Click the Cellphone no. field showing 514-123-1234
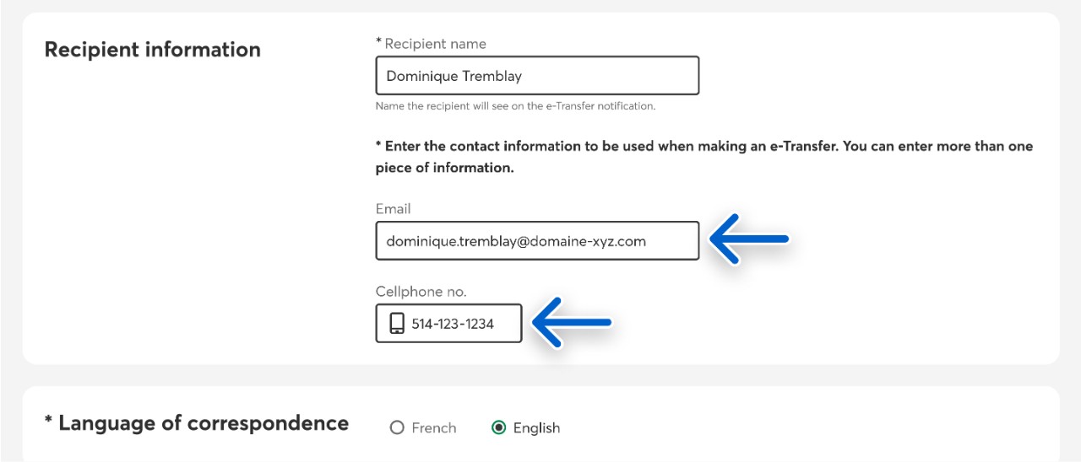1081x462 pixels. click(x=460, y=324)
